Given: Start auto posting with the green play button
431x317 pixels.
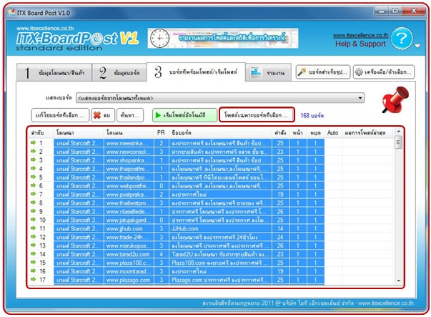Looking at the screenshot, I should coord(184,115).
